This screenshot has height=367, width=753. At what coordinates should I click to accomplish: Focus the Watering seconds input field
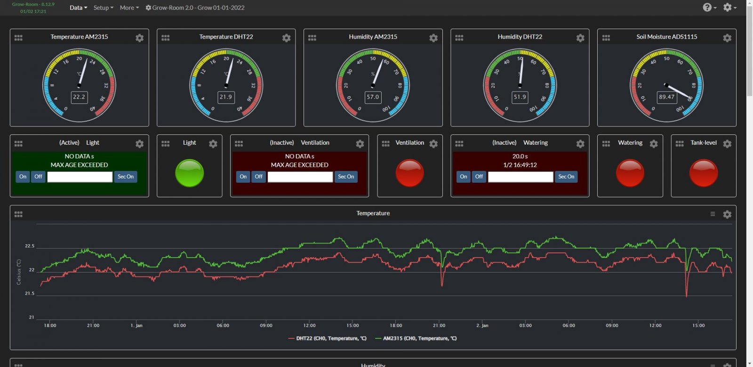[521, 177]
